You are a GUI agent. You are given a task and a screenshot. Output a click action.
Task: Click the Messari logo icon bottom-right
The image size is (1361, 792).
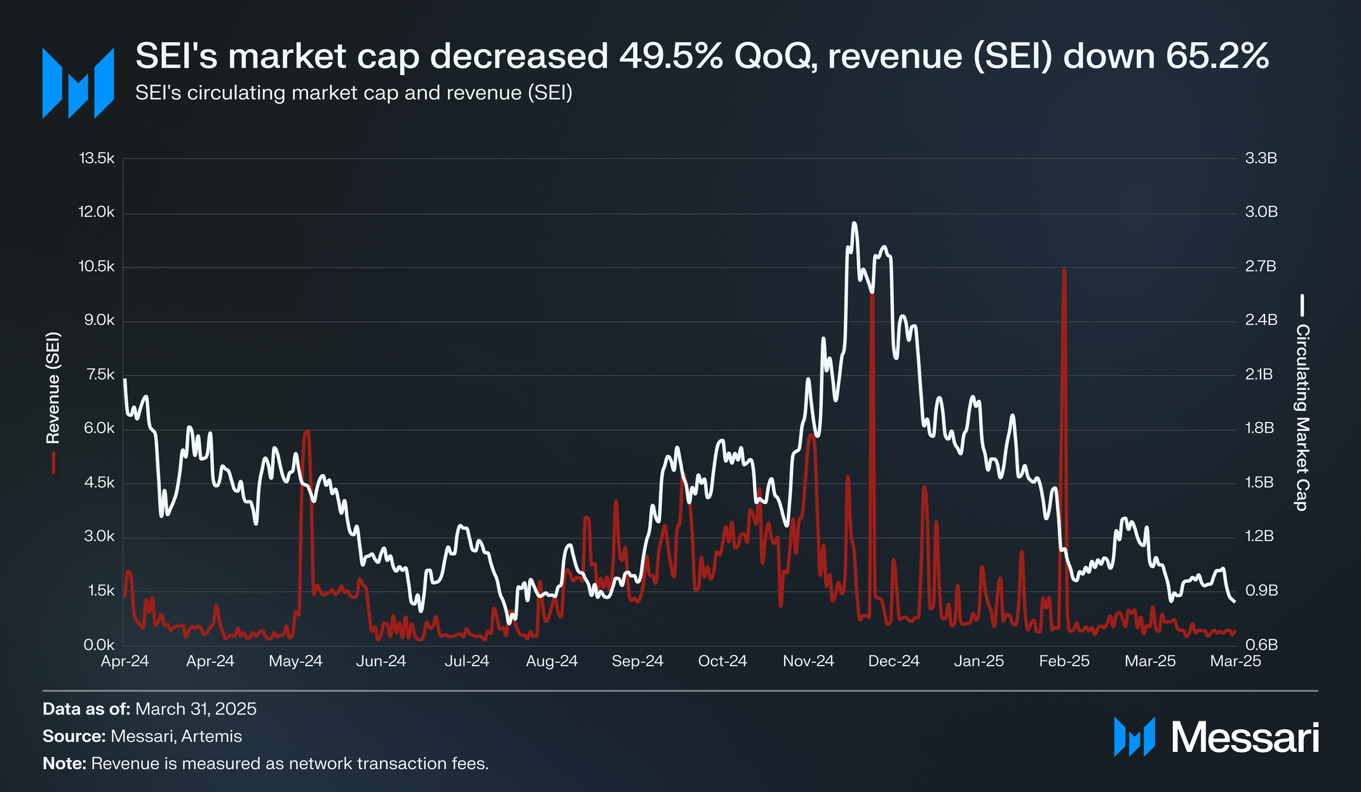pos(1134,737)
